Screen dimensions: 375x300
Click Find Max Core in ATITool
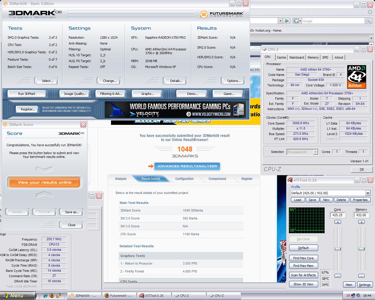point(304,258)
